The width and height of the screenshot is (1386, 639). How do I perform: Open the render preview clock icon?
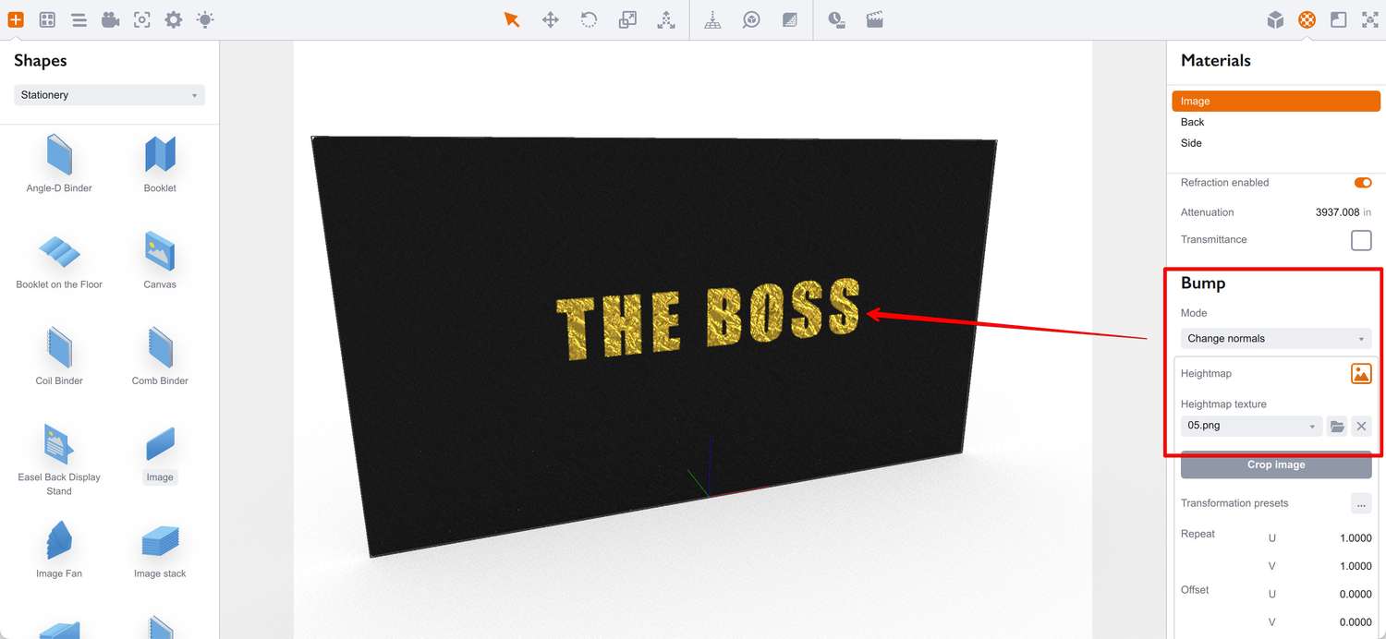tap(836, 19)
